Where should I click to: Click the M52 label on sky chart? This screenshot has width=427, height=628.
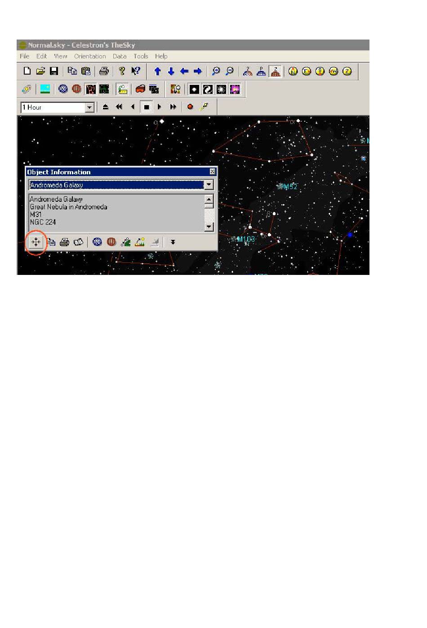[290, 186]
